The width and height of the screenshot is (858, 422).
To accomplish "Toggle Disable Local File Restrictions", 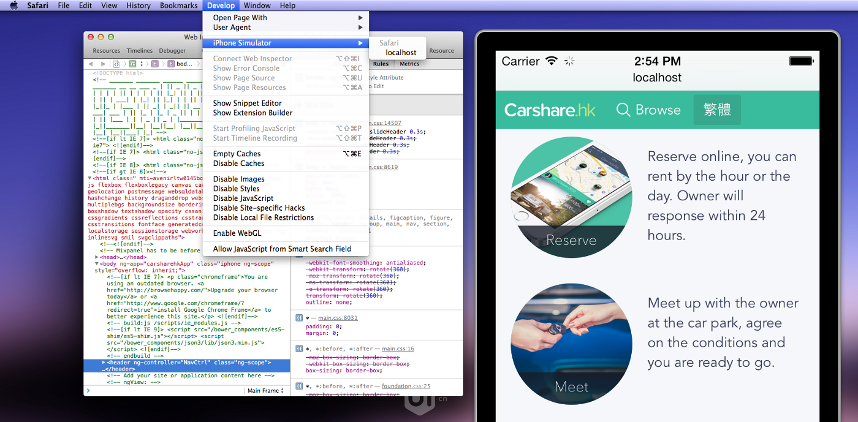I will (x=286, y=217).
